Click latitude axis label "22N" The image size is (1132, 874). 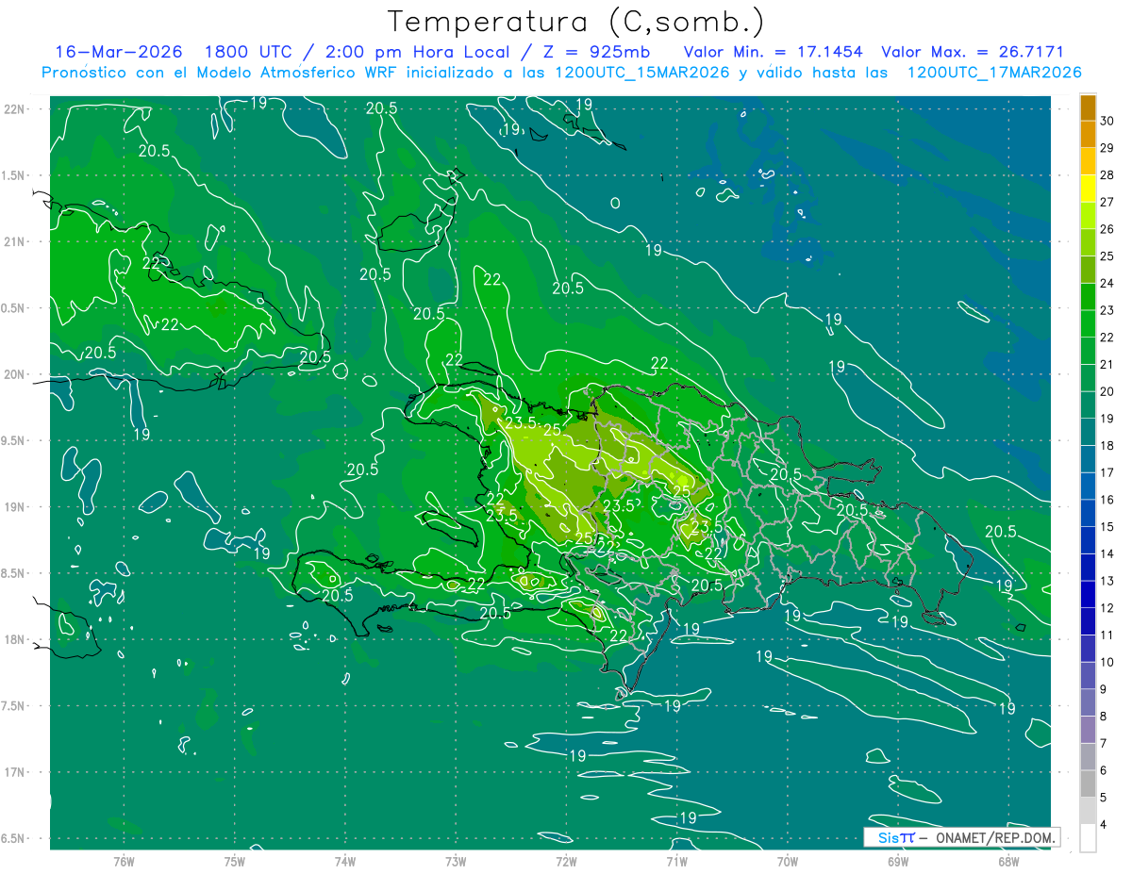pyautogui.click(x=14, y=109)
